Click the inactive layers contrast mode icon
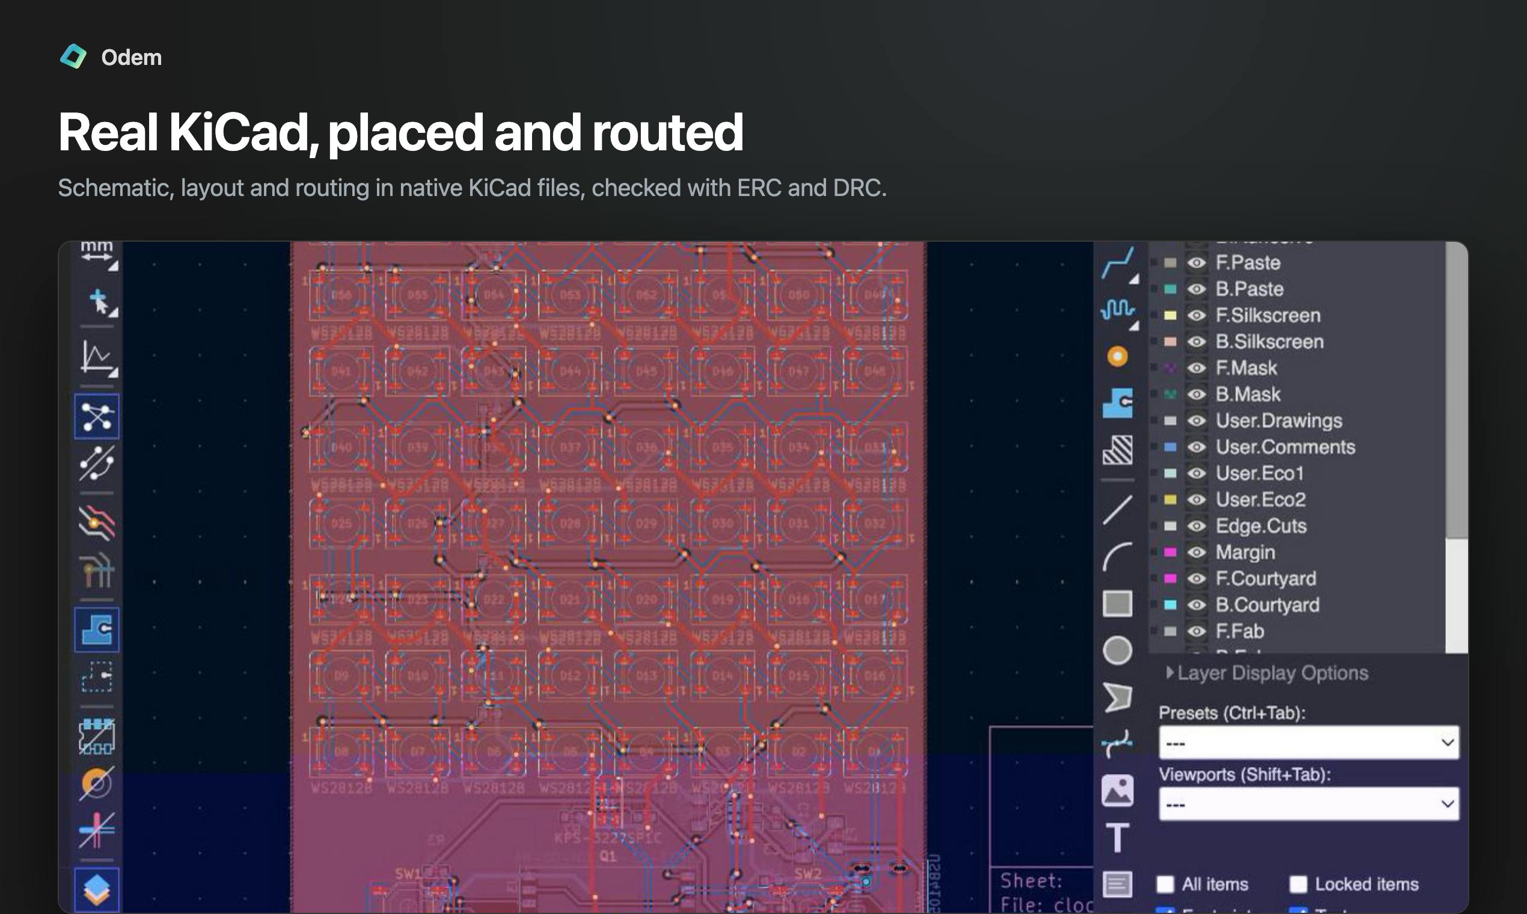The height and width of the screenshot is (914, 1527). (x=97, y=522)
